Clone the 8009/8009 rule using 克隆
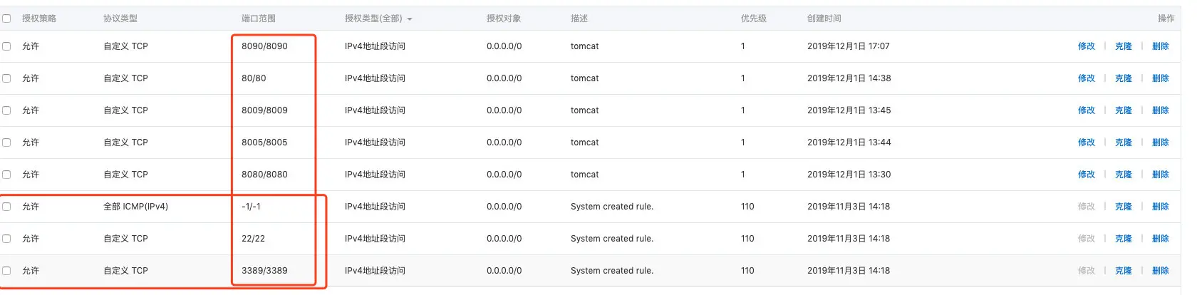Screen dimensions: 1197x295 click(1123, 110)
